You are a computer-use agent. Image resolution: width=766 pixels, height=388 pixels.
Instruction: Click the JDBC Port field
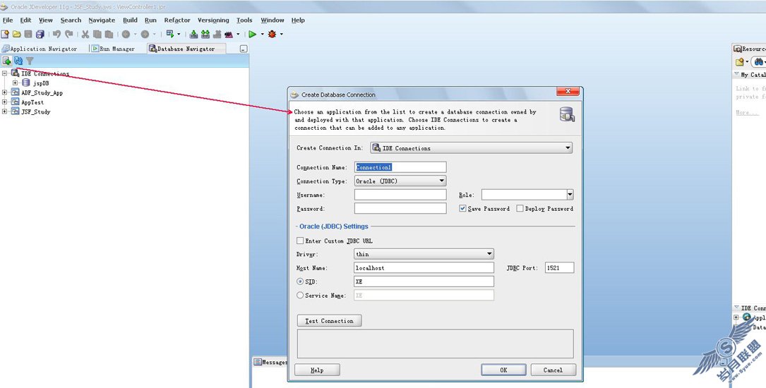[559, 267]
